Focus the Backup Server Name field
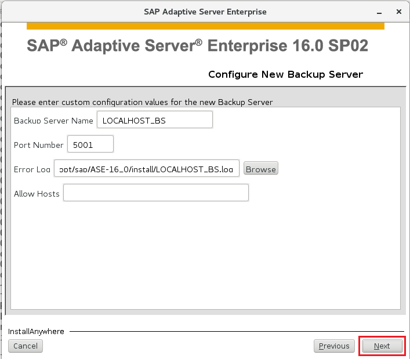410x359 pixels. pos(155,119)
